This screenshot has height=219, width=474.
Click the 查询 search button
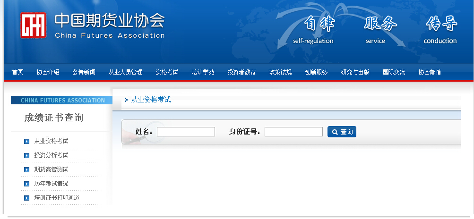(342, 132)
